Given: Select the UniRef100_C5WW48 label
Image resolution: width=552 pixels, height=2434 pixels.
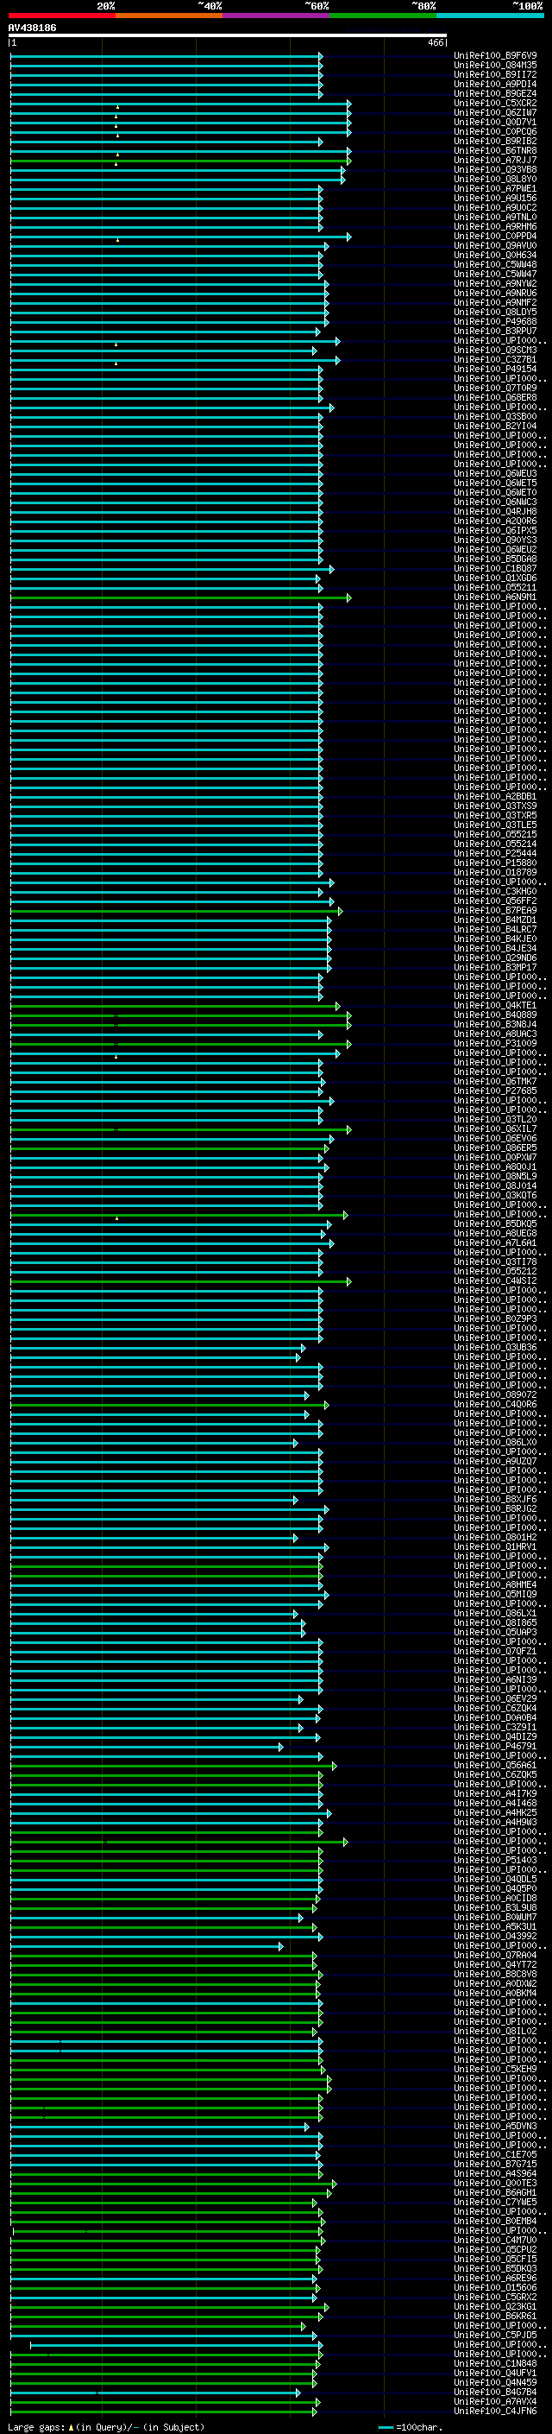Looking at the screenshot, I should [x=495, y=264].
